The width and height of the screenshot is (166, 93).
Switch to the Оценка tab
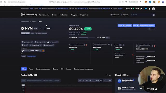(x=68, y=69)
